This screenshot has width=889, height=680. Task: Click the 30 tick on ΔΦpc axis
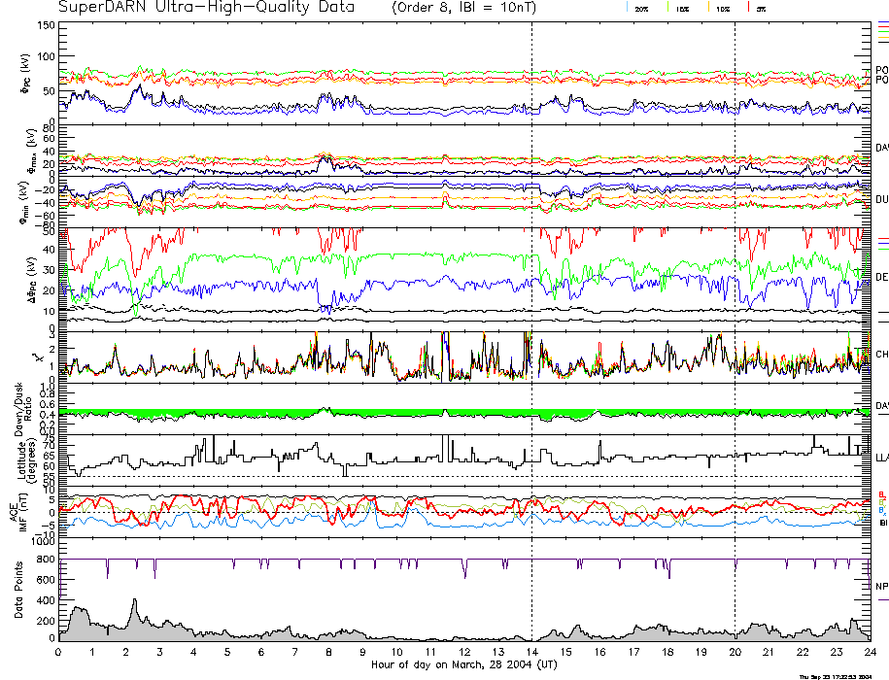(x=50, y=270)
